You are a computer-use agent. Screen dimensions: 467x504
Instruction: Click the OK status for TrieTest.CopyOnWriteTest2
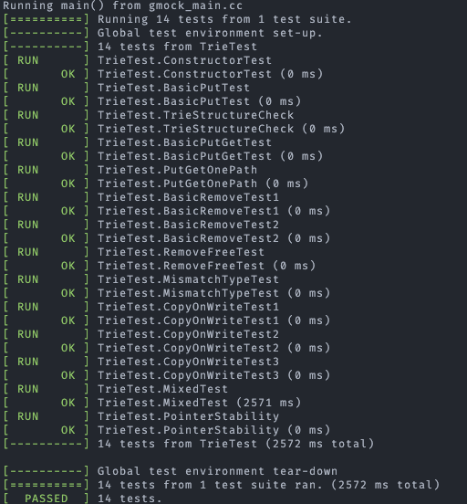pyautogui.click(x=68, y=348)
